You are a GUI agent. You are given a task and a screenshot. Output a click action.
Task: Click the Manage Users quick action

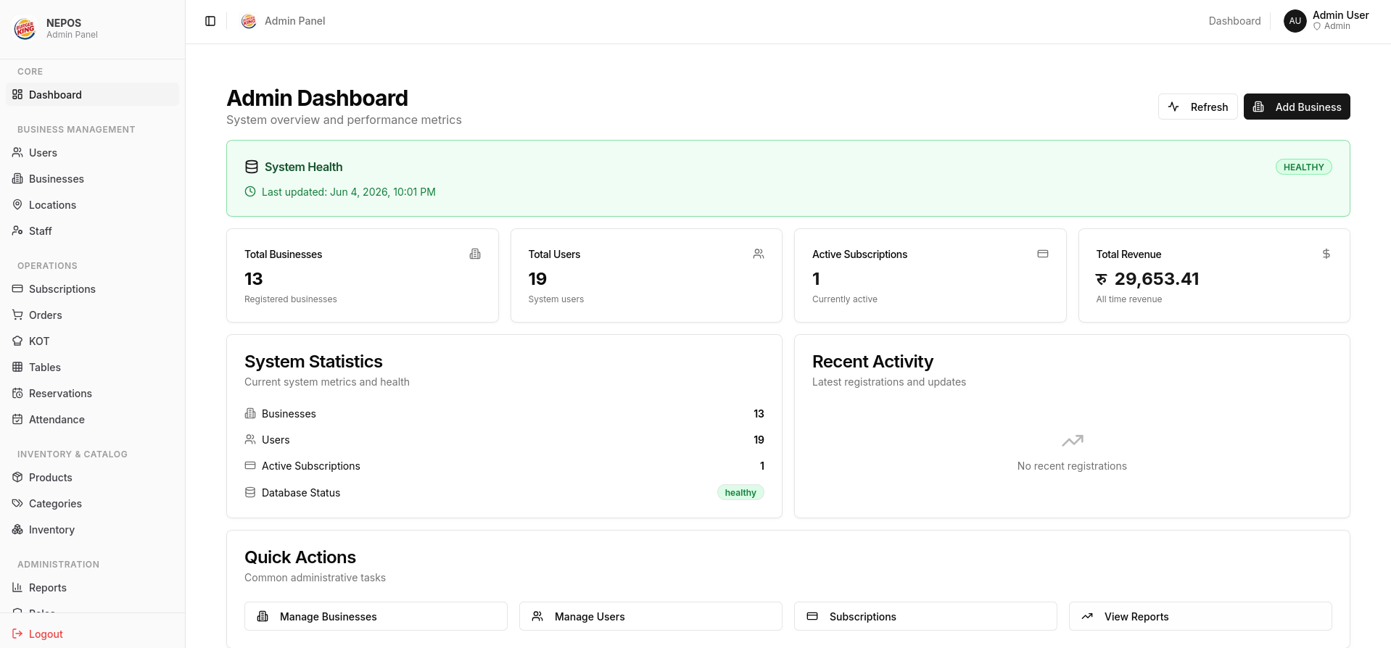pyautogui.click(x=651, y=616)
